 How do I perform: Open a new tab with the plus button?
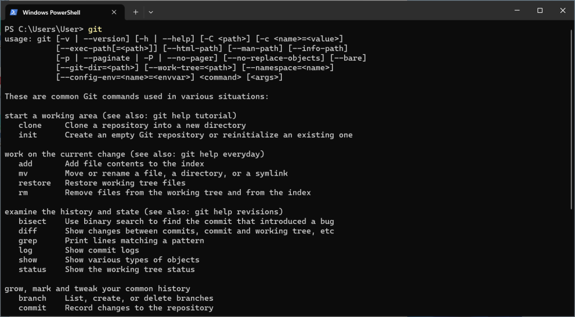136,12
